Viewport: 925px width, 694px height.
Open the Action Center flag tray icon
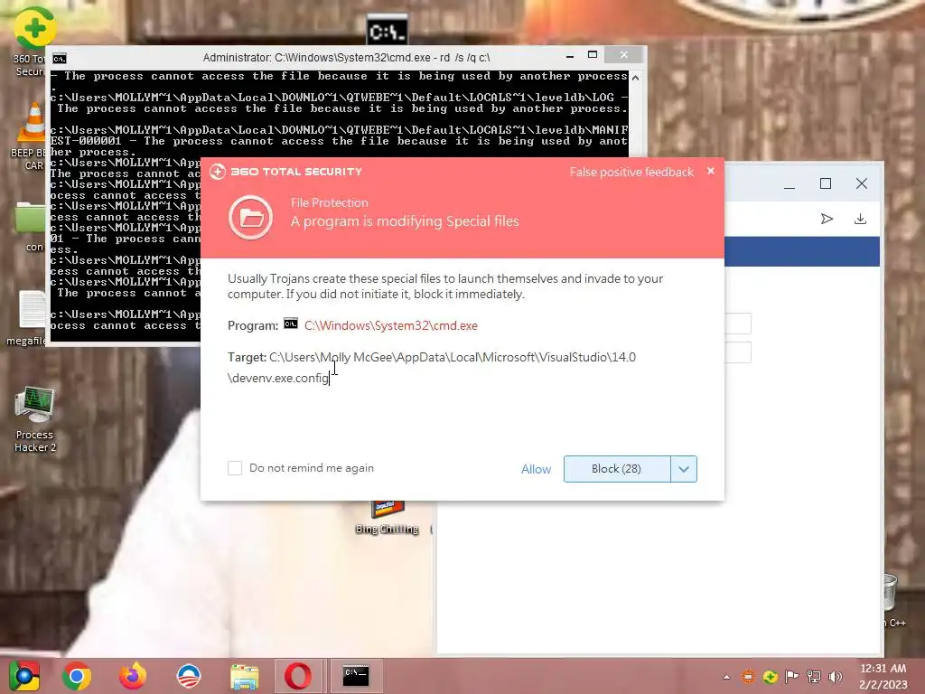tap(791, 676)
